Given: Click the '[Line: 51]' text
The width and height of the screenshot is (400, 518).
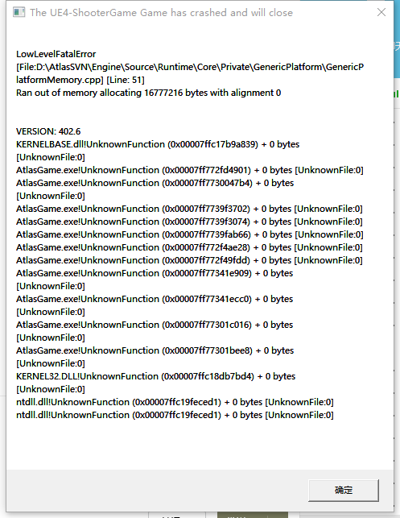Looking at the screenshot, I should (x=126, y=80).
